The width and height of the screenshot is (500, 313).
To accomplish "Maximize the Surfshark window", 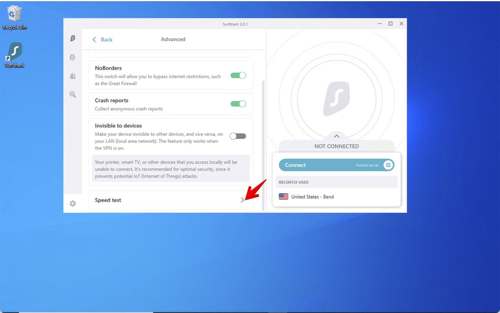I will 390,24.
